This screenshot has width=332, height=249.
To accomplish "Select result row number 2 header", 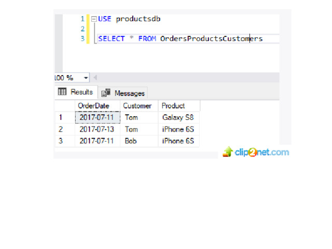I will (x=61, y=129).
